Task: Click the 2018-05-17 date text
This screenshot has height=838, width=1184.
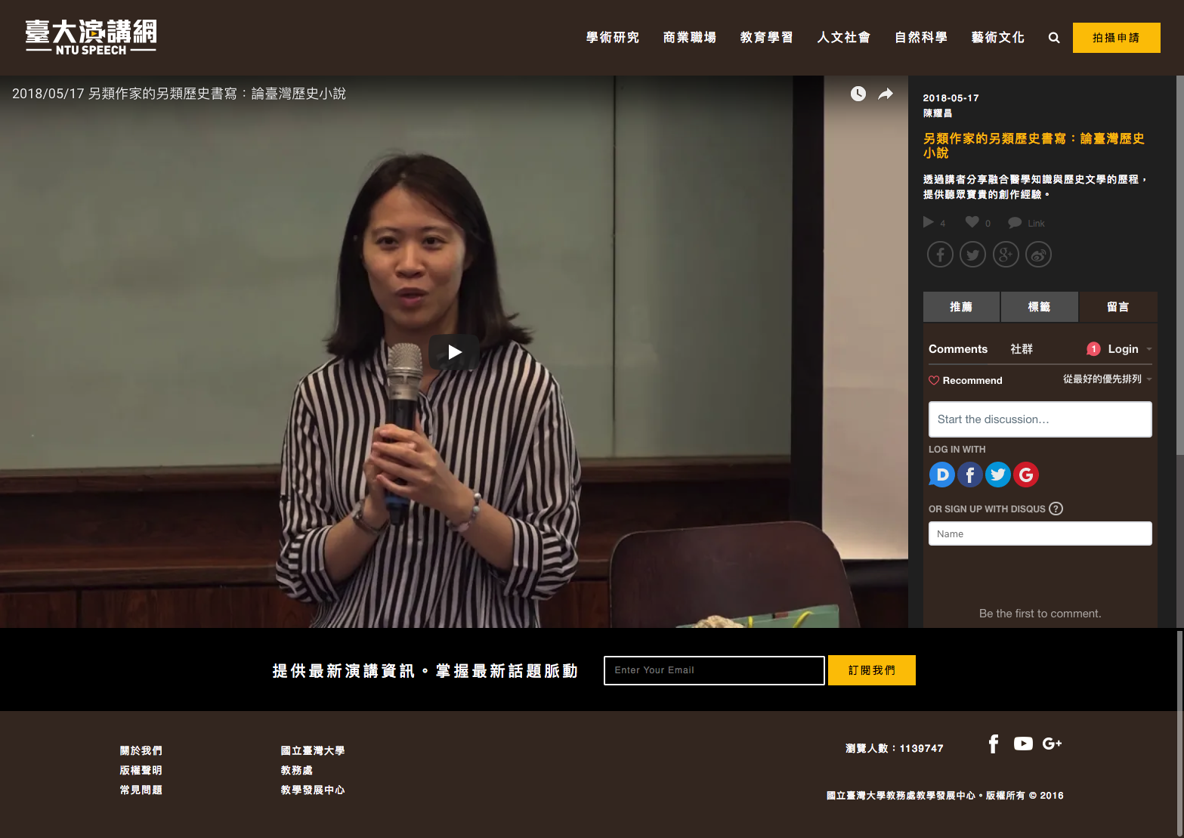Action: click(x=951, y=98)
